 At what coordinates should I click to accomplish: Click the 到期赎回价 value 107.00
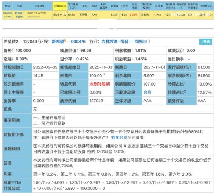pos(149,84)
